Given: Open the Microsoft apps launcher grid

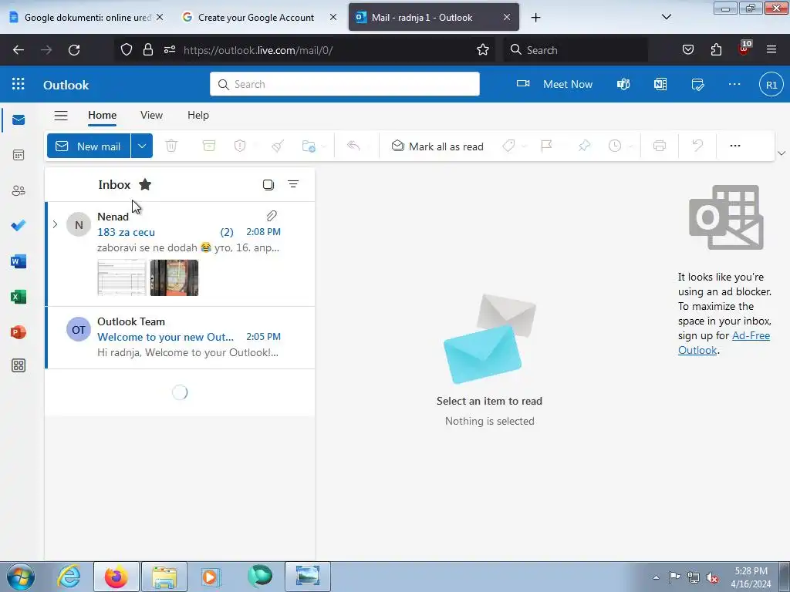Looking at the screenshot, I should (x=19, y=84).
